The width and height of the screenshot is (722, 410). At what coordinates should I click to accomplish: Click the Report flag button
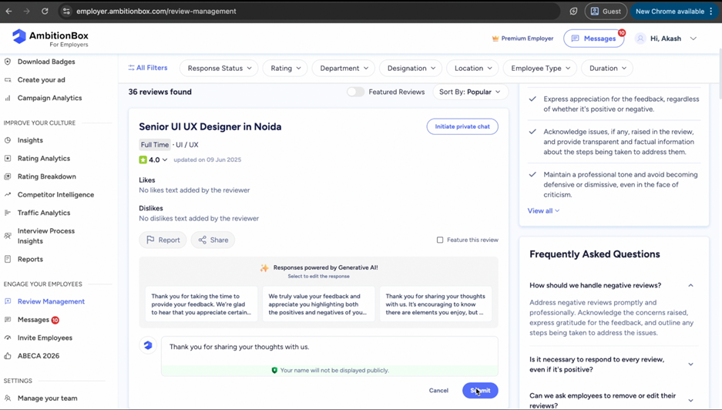(163, 240)
